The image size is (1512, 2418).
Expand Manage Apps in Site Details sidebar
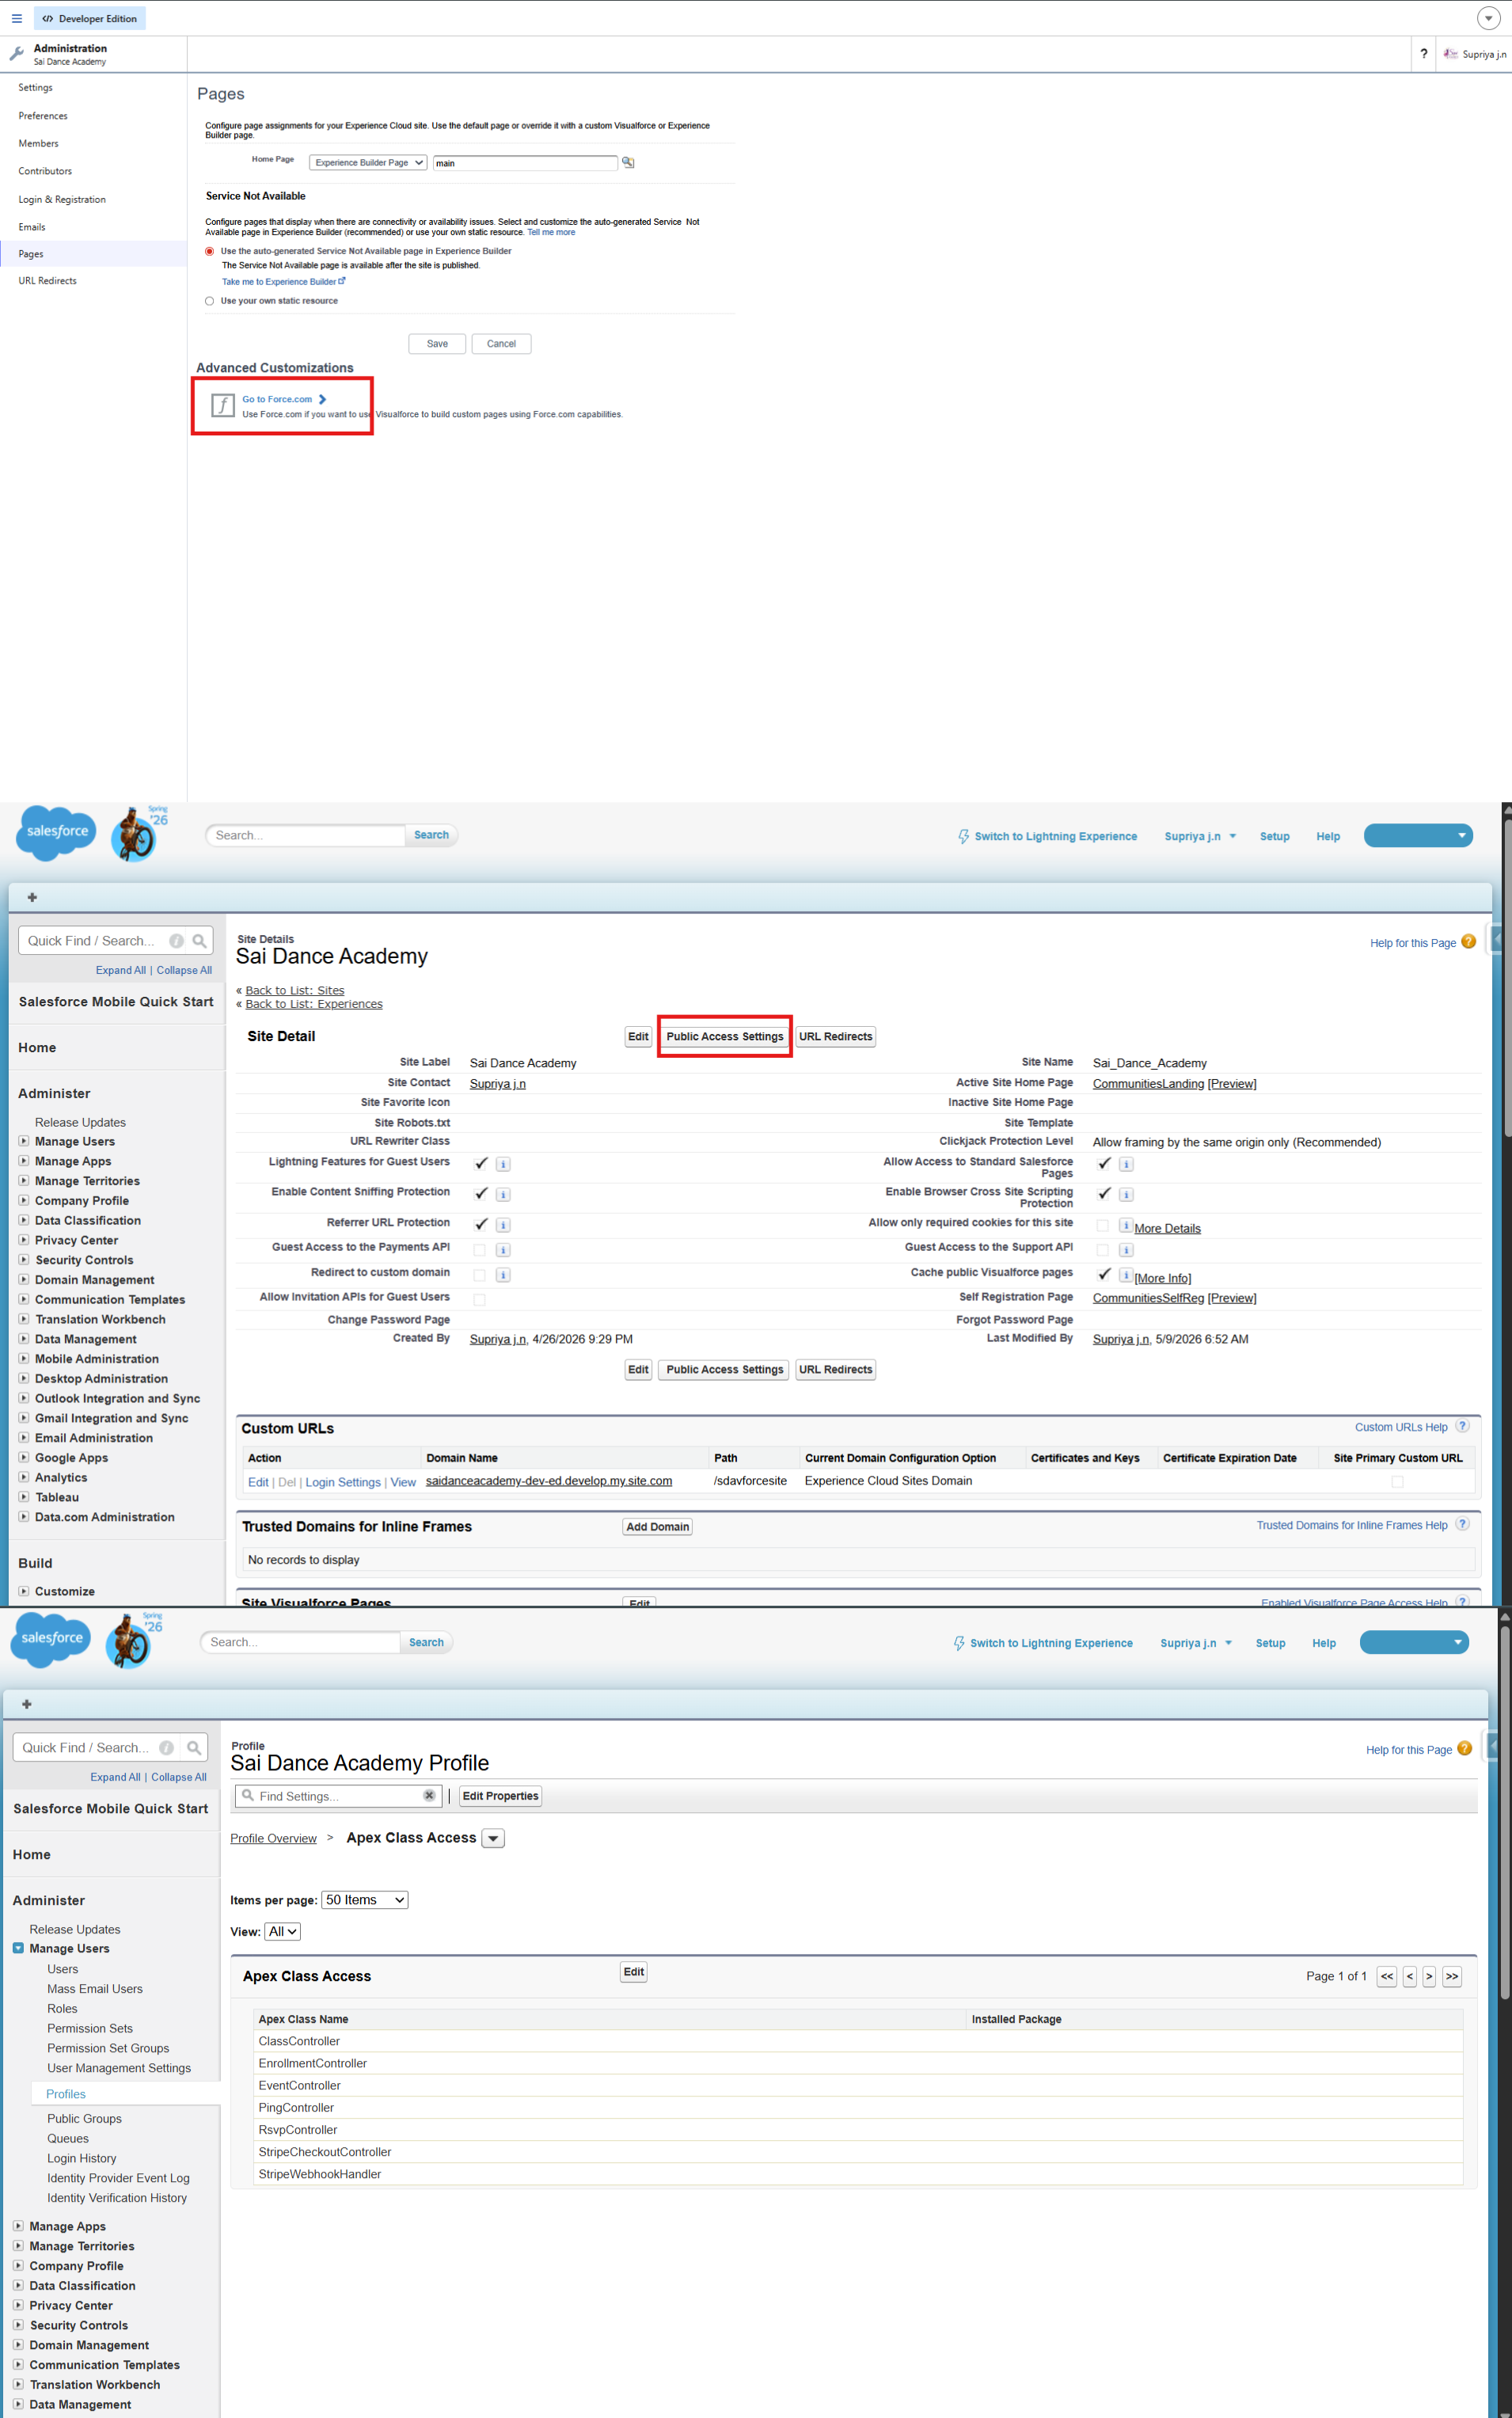pyautogui.click(x=24, y=1161)
